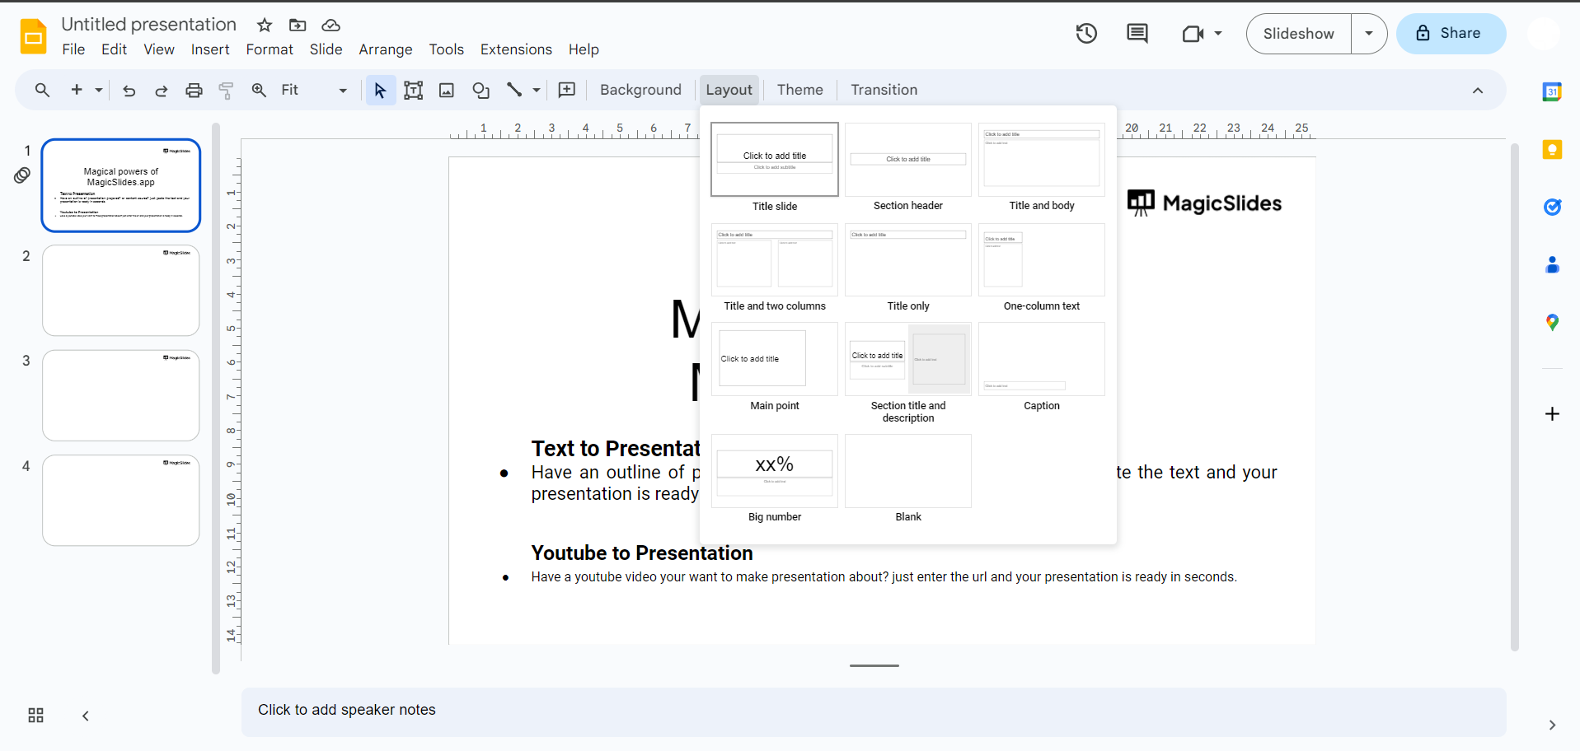
Task: Open Google Keep side panel icon
Action: click(1552, 150)
